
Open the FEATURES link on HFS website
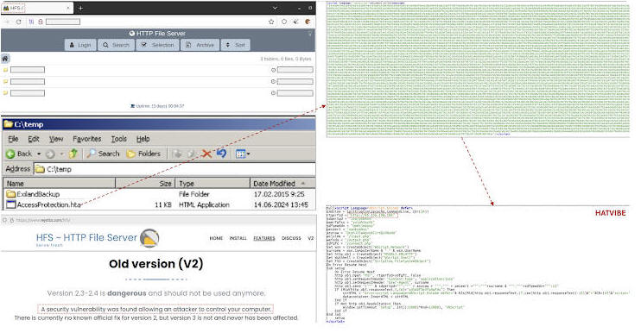pyautogui.click(x=264, y=238)
